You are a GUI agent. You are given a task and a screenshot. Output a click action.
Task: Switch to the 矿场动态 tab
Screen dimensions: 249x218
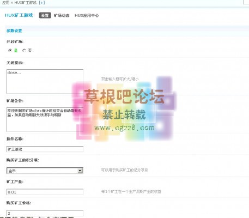pyautogui.click(x=62, y=15)
